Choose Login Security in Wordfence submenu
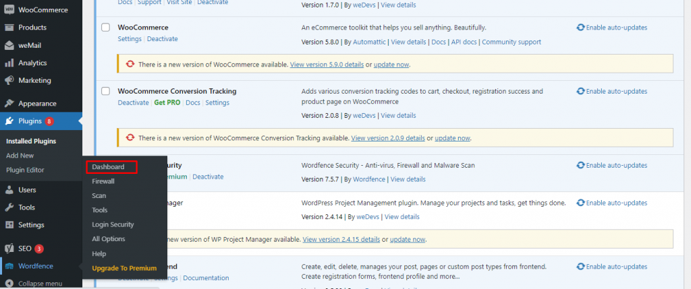Image resolution: width=691 pixels, height=289 pixels. [113, 224]
